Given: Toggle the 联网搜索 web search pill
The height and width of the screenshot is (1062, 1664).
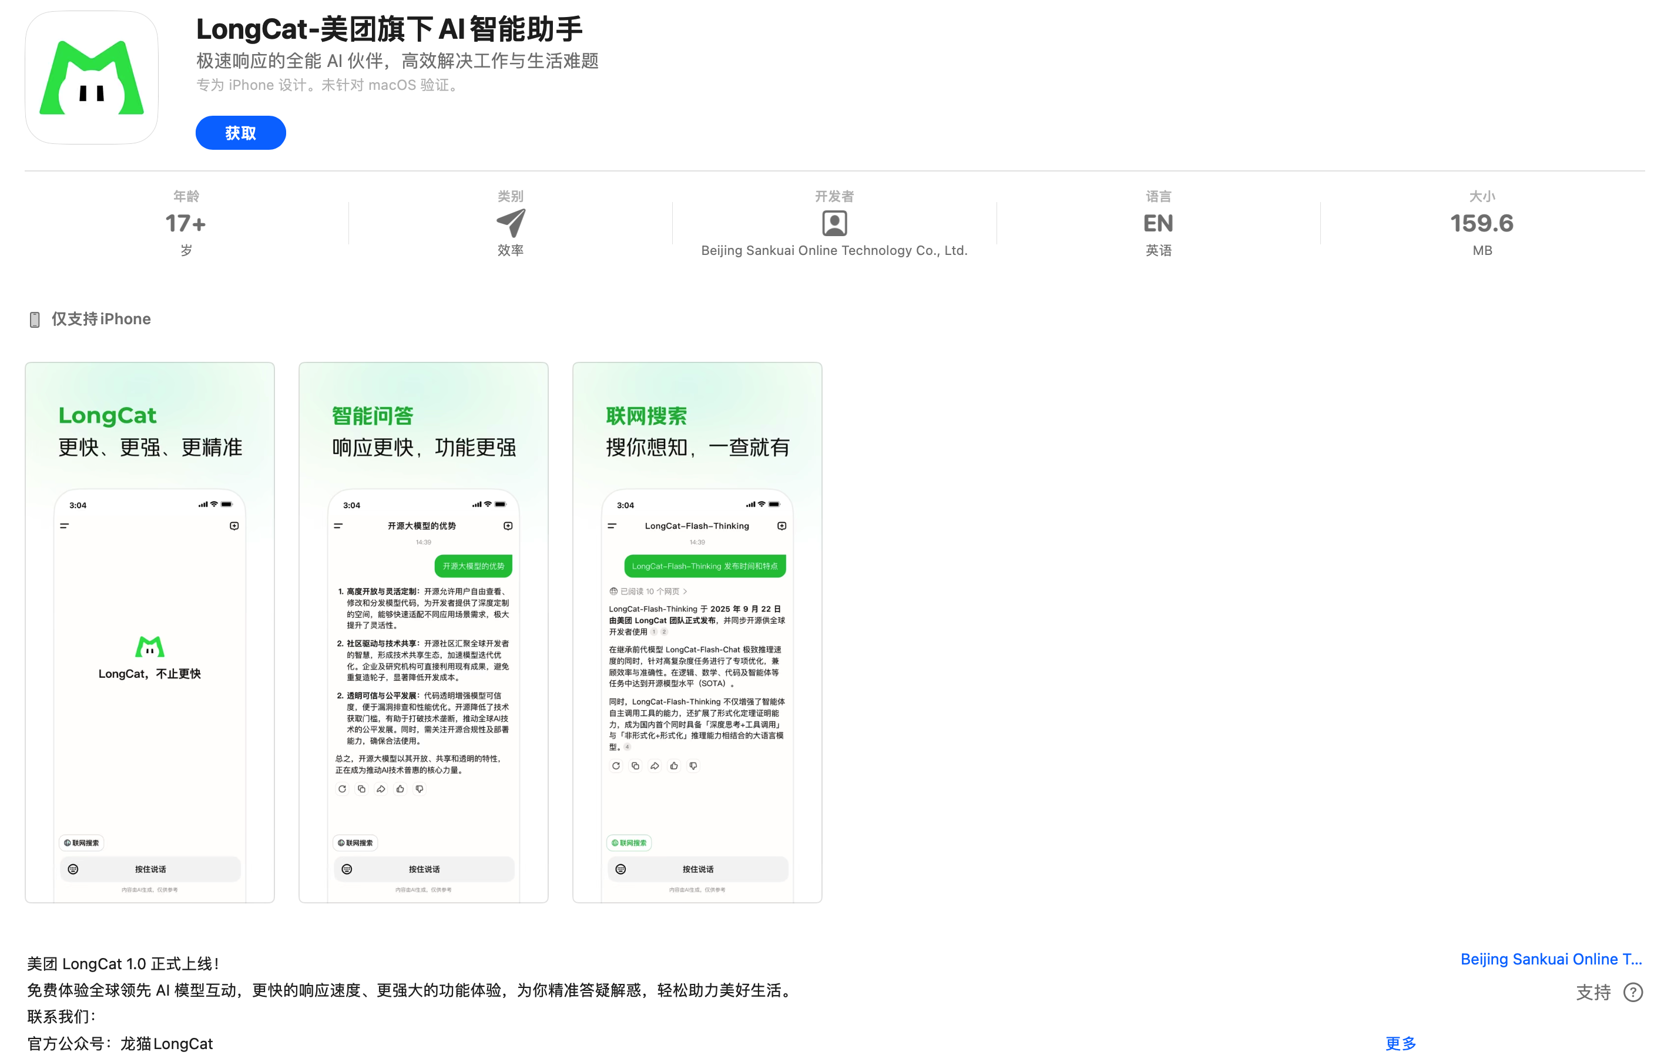Looking at the screenshot, I should (629, 842).
